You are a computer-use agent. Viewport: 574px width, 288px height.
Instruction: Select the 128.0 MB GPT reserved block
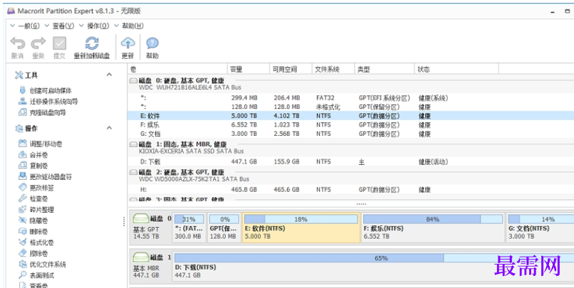[225, 228]
